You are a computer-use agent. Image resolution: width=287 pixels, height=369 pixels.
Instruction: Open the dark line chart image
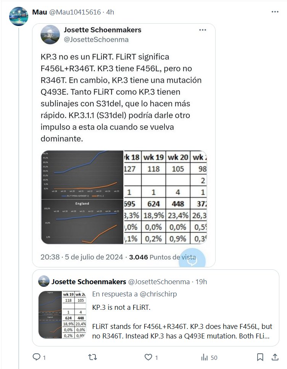[82, 197]
